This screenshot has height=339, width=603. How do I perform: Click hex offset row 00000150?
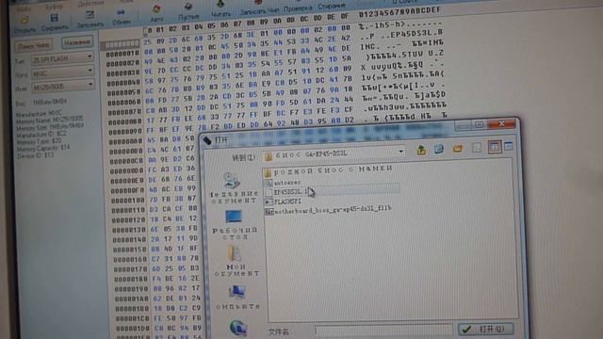[130, 250]
